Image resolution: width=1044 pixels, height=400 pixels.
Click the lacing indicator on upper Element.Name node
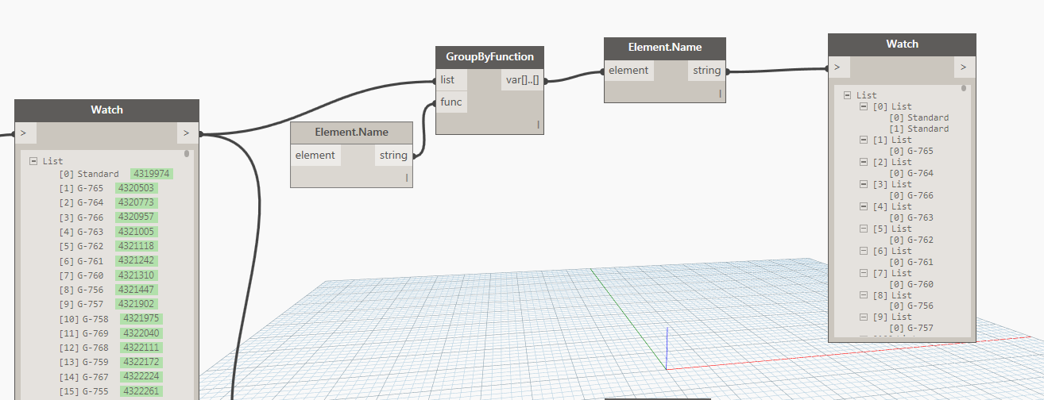pyautogui.click(x=720, y=94)
